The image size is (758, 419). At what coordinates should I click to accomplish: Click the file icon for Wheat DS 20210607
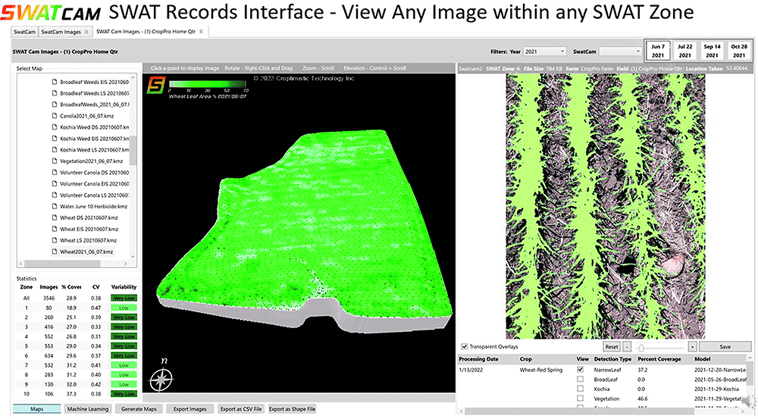54,217
